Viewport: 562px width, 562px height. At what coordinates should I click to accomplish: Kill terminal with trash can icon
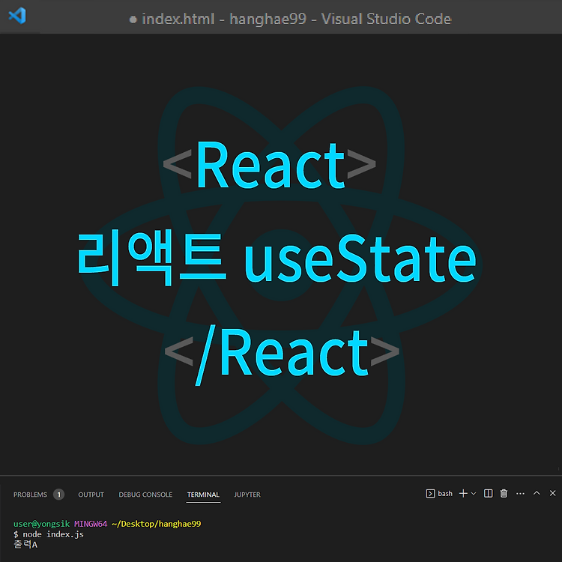pyautogui.click(x=504, y=494)
